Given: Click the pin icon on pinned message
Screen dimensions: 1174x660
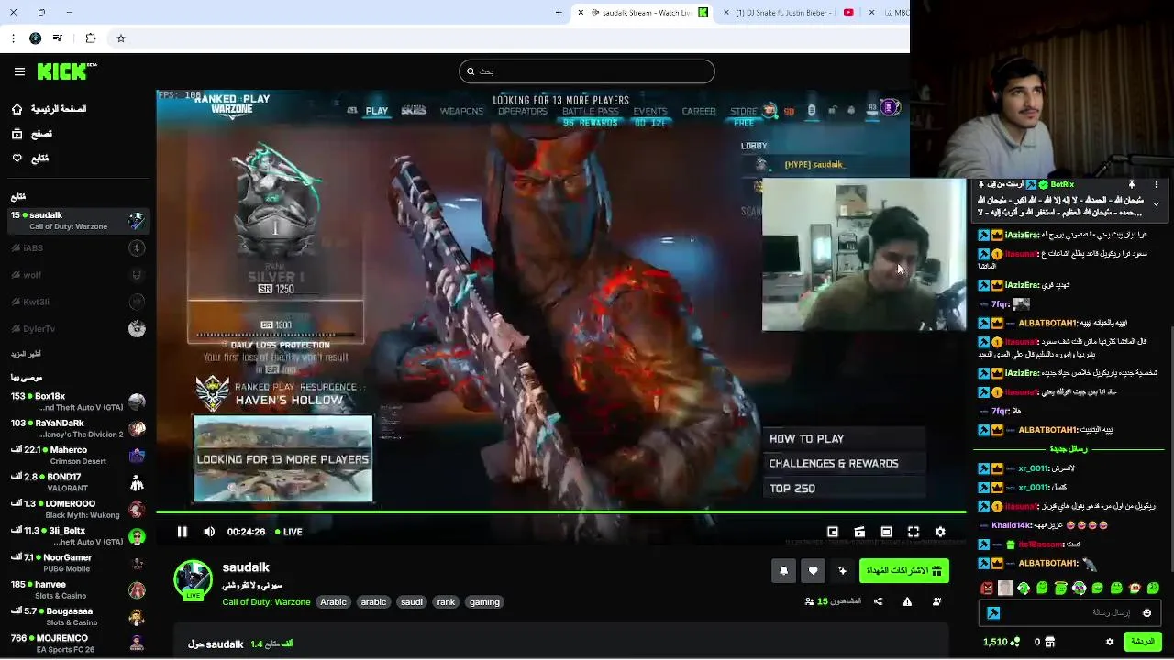Looking at the screenshot, I should (x=1131, y=185).
